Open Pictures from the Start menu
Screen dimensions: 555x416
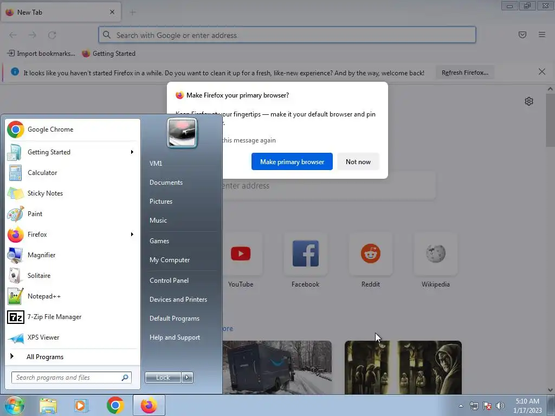tap(161, 201)
